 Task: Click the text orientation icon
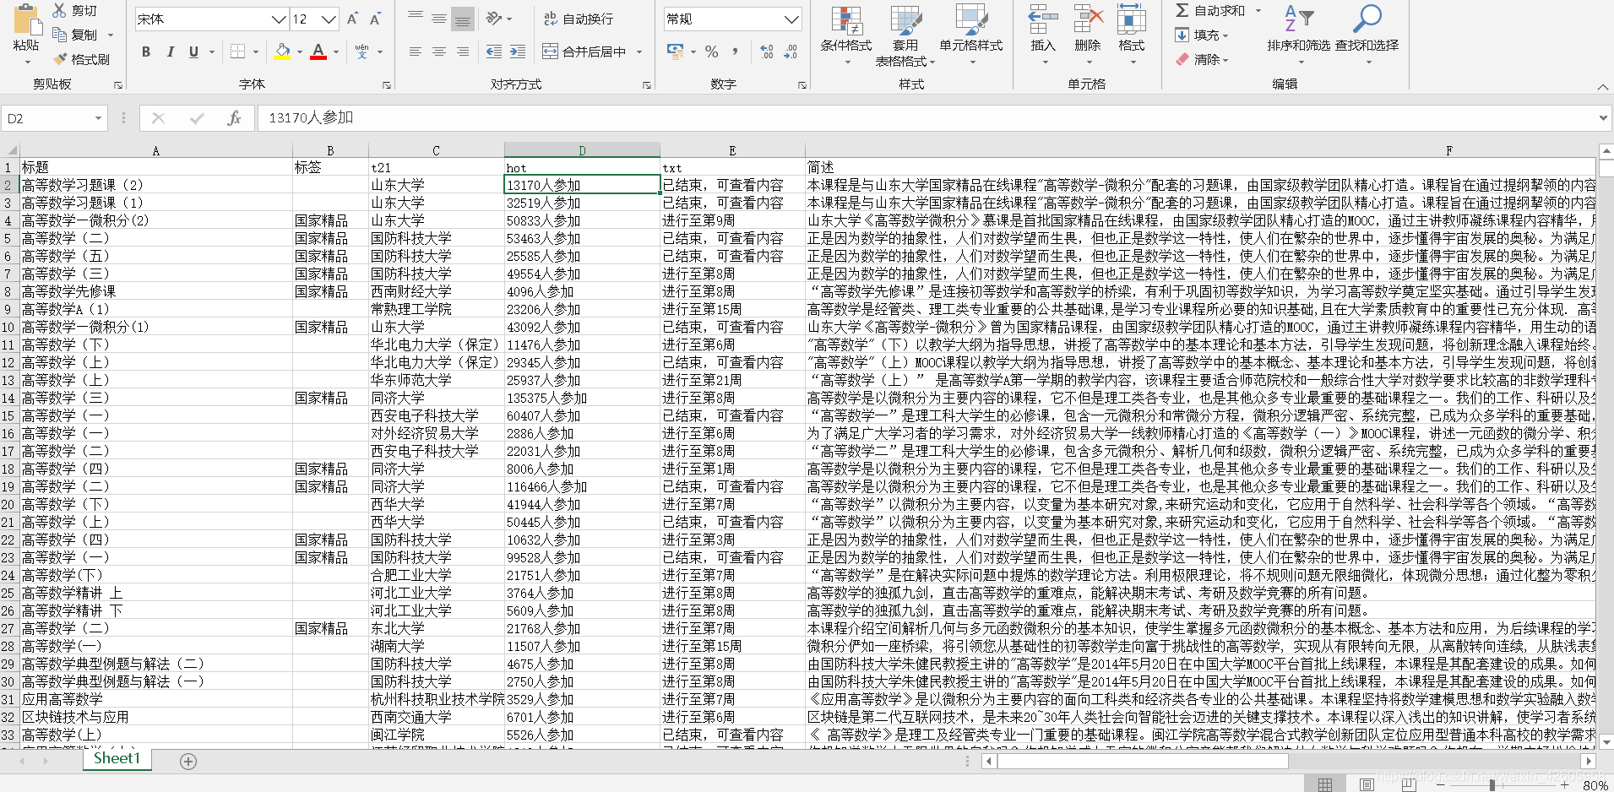[494, 18]
